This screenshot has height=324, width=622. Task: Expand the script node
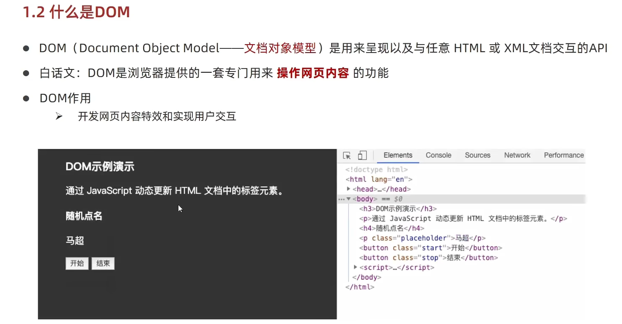pyautogui.click(x=356, y=267)
